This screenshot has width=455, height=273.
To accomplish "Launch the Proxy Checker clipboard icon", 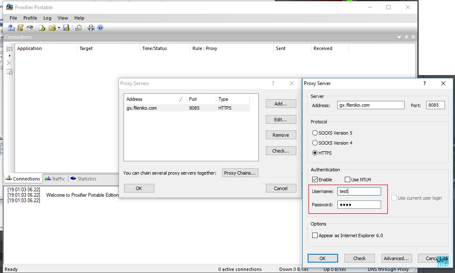I will [78, 28].
